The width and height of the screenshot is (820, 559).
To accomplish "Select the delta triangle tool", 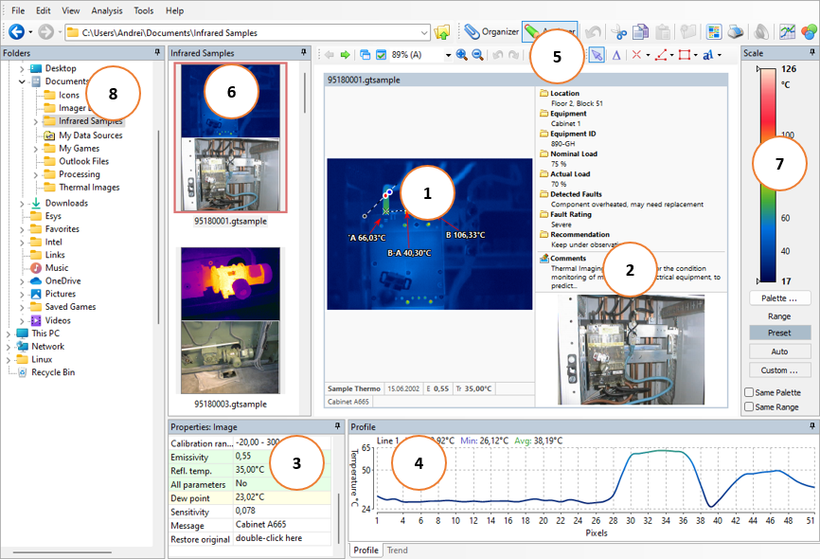I will [x=616, y=54].
